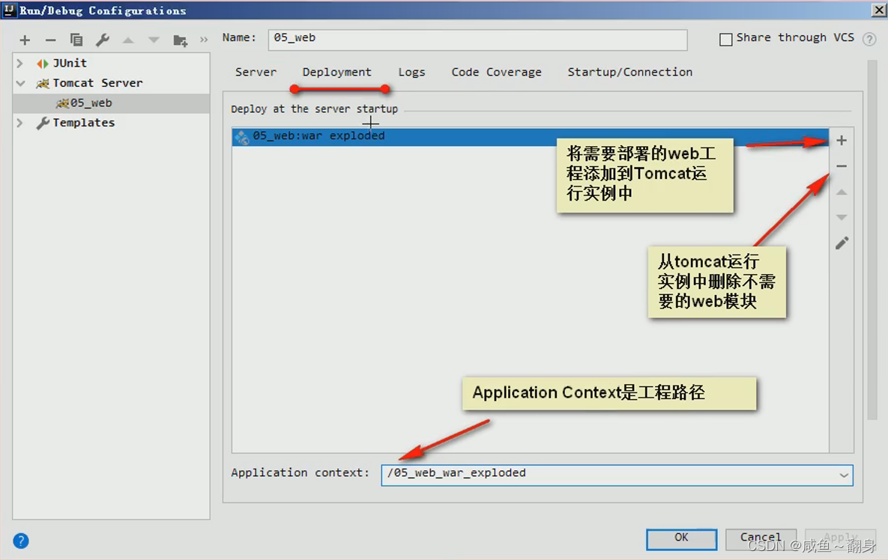
Task: Select the Deployment tab
Action: [x=337, y=72]
